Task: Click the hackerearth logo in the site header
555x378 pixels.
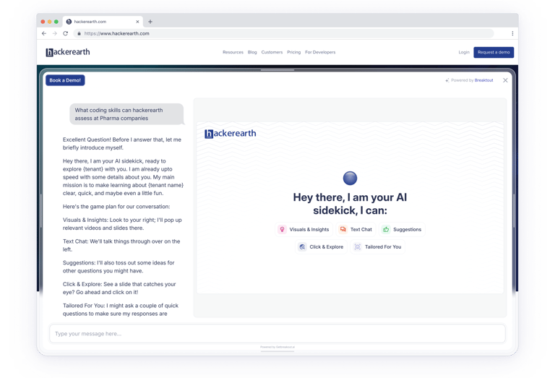Action: coord(68,52)
